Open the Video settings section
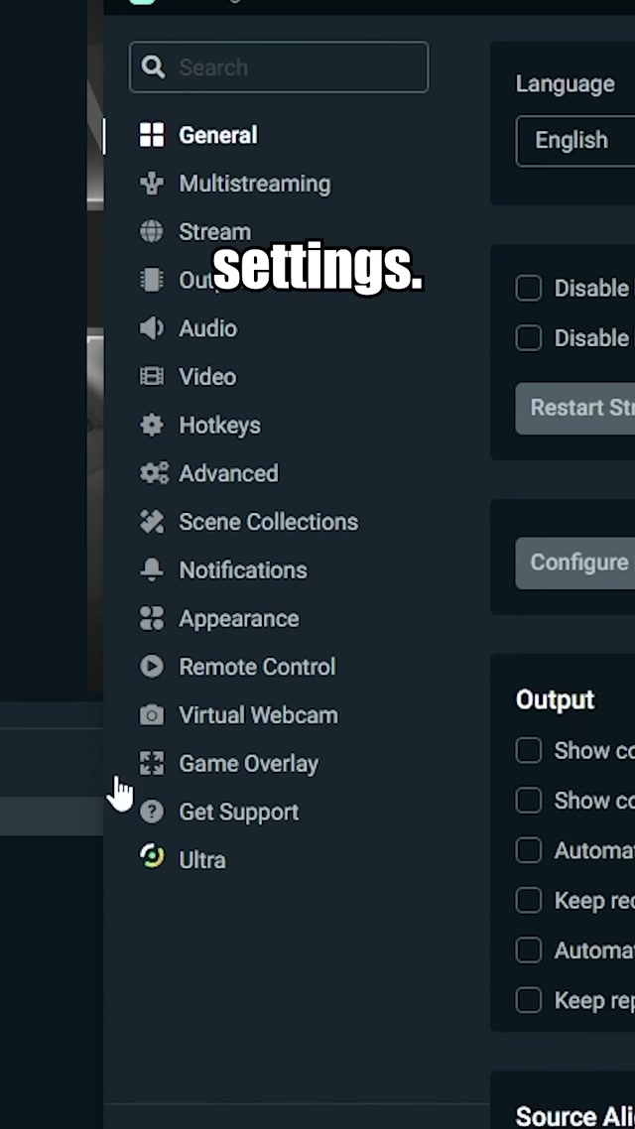 (x=206, y=377)
